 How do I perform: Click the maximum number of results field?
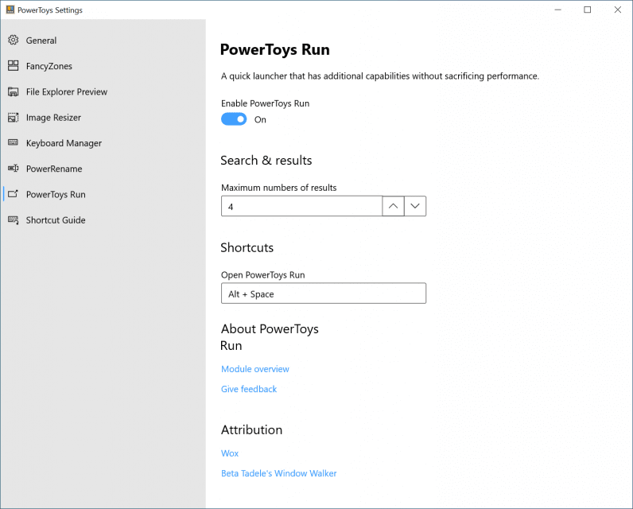tap(301, 207)
